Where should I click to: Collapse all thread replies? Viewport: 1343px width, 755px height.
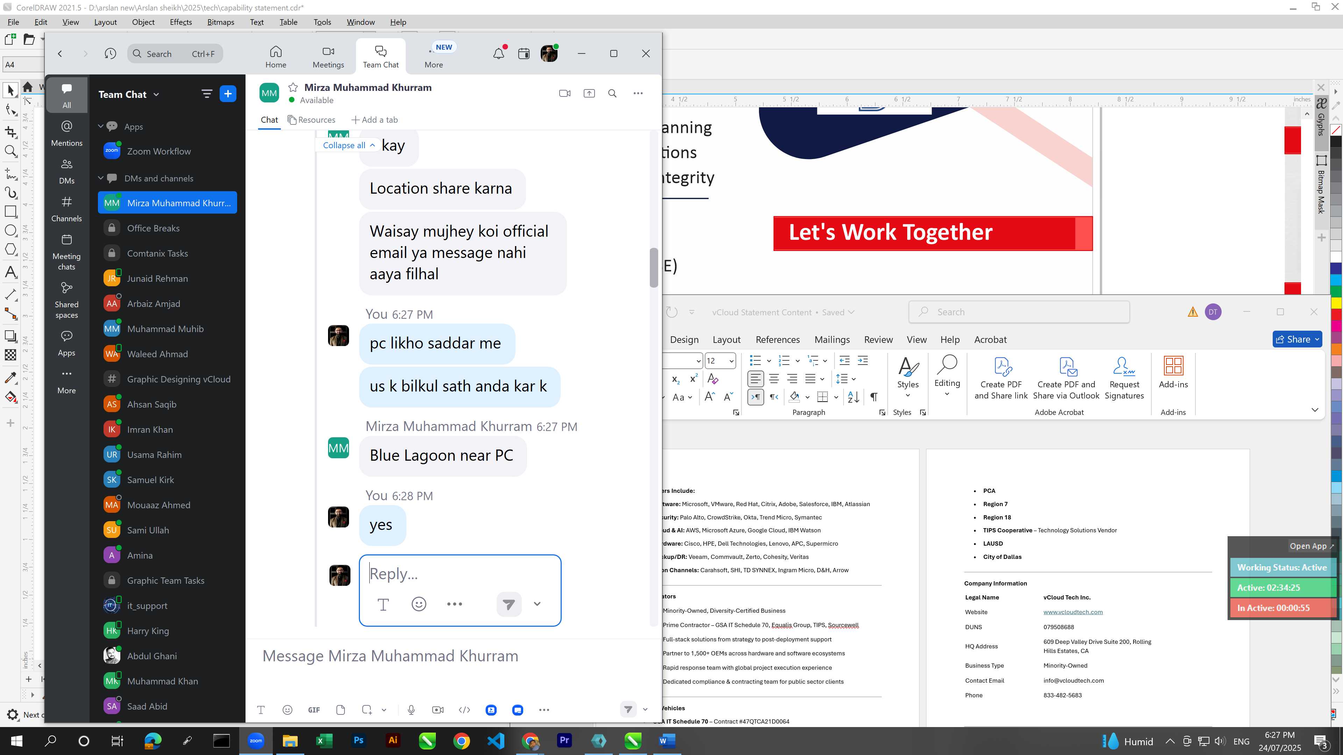point(349,145)
